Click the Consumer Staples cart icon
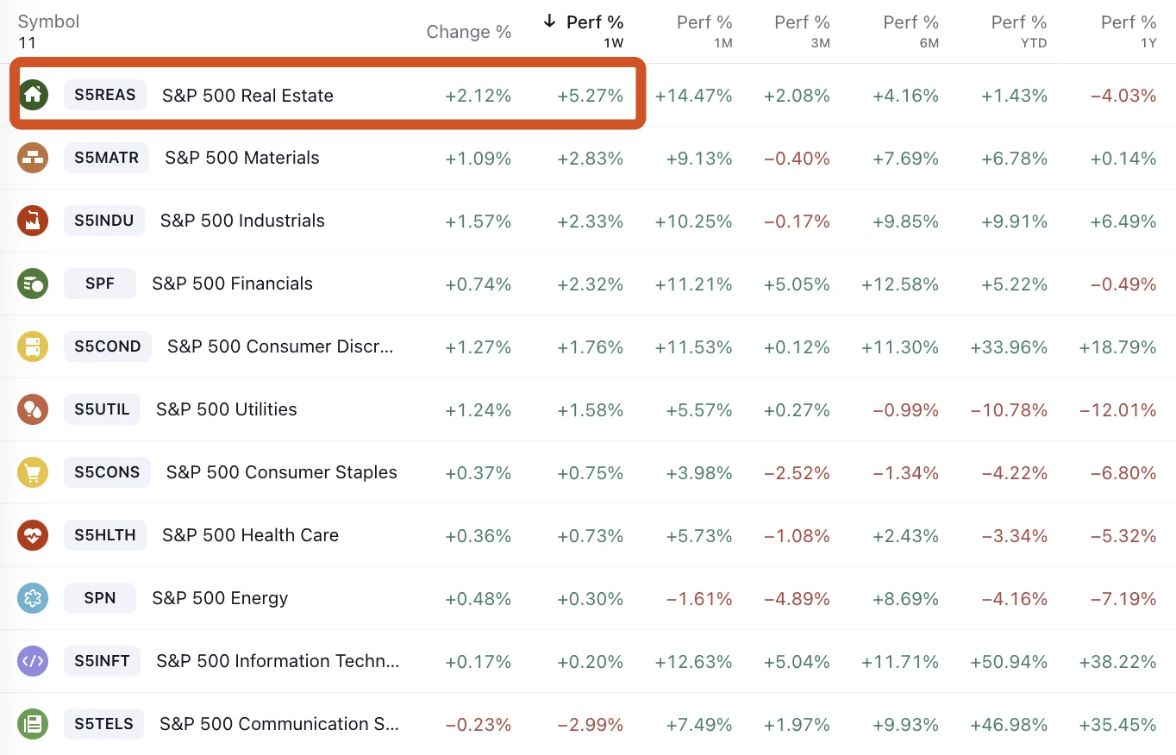 pyautogui.click(x=33, y=472)
